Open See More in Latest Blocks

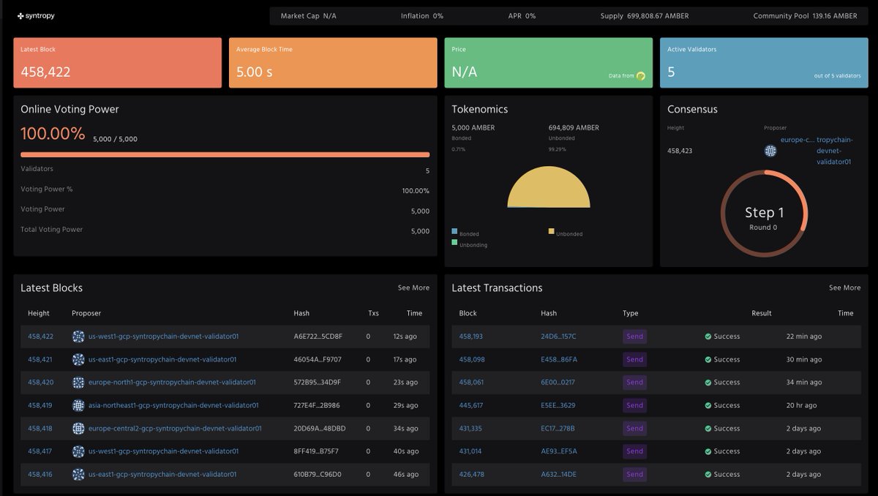point(413,288)
